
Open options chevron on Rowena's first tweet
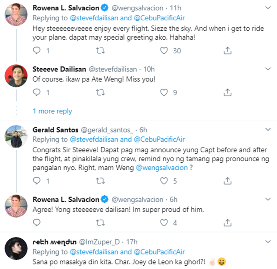tap(269, 8)
